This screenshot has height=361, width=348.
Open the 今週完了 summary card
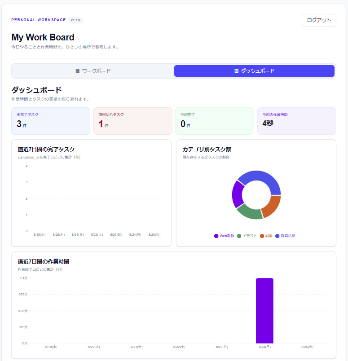[215, 121]
